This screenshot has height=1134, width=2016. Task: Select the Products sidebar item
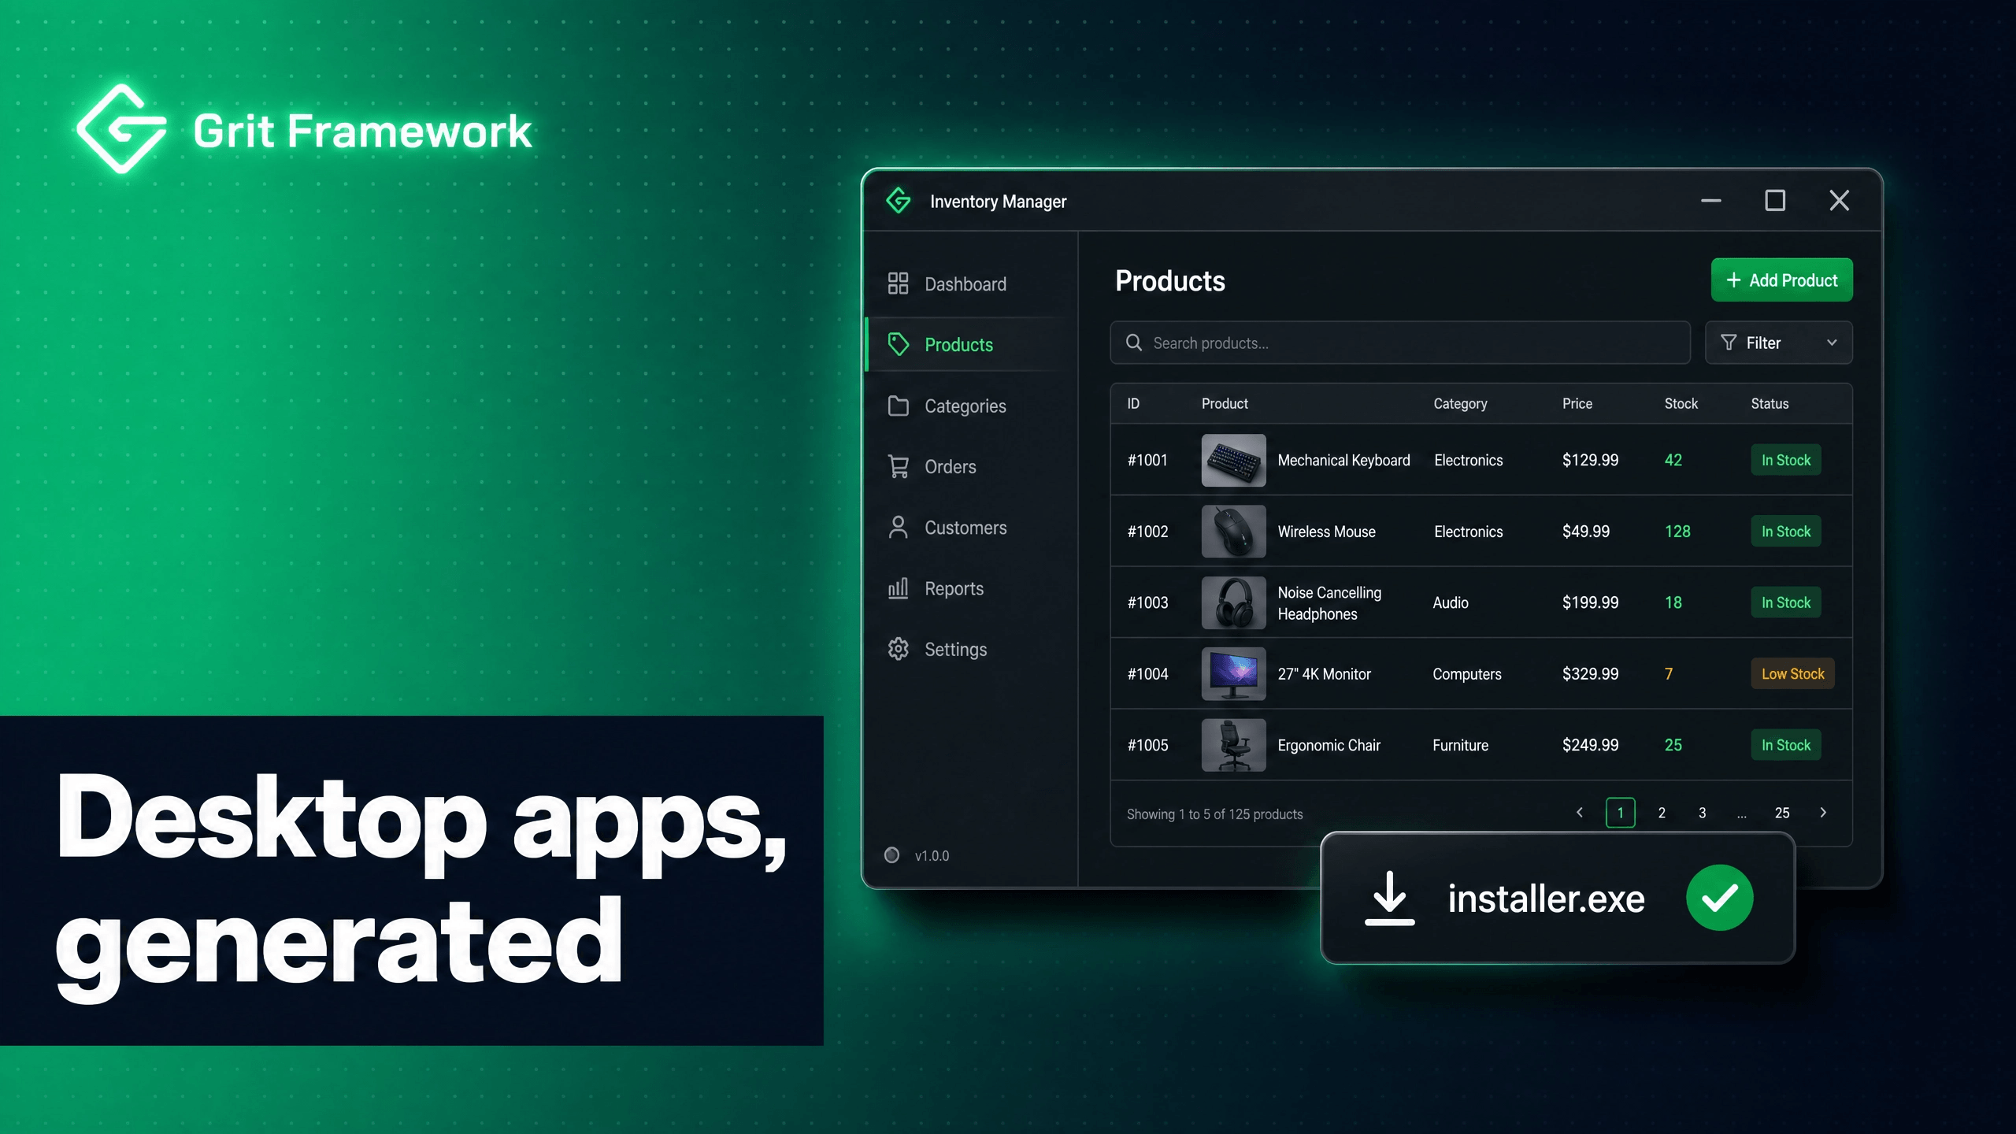pyautogui.click(x=970, y=344)
